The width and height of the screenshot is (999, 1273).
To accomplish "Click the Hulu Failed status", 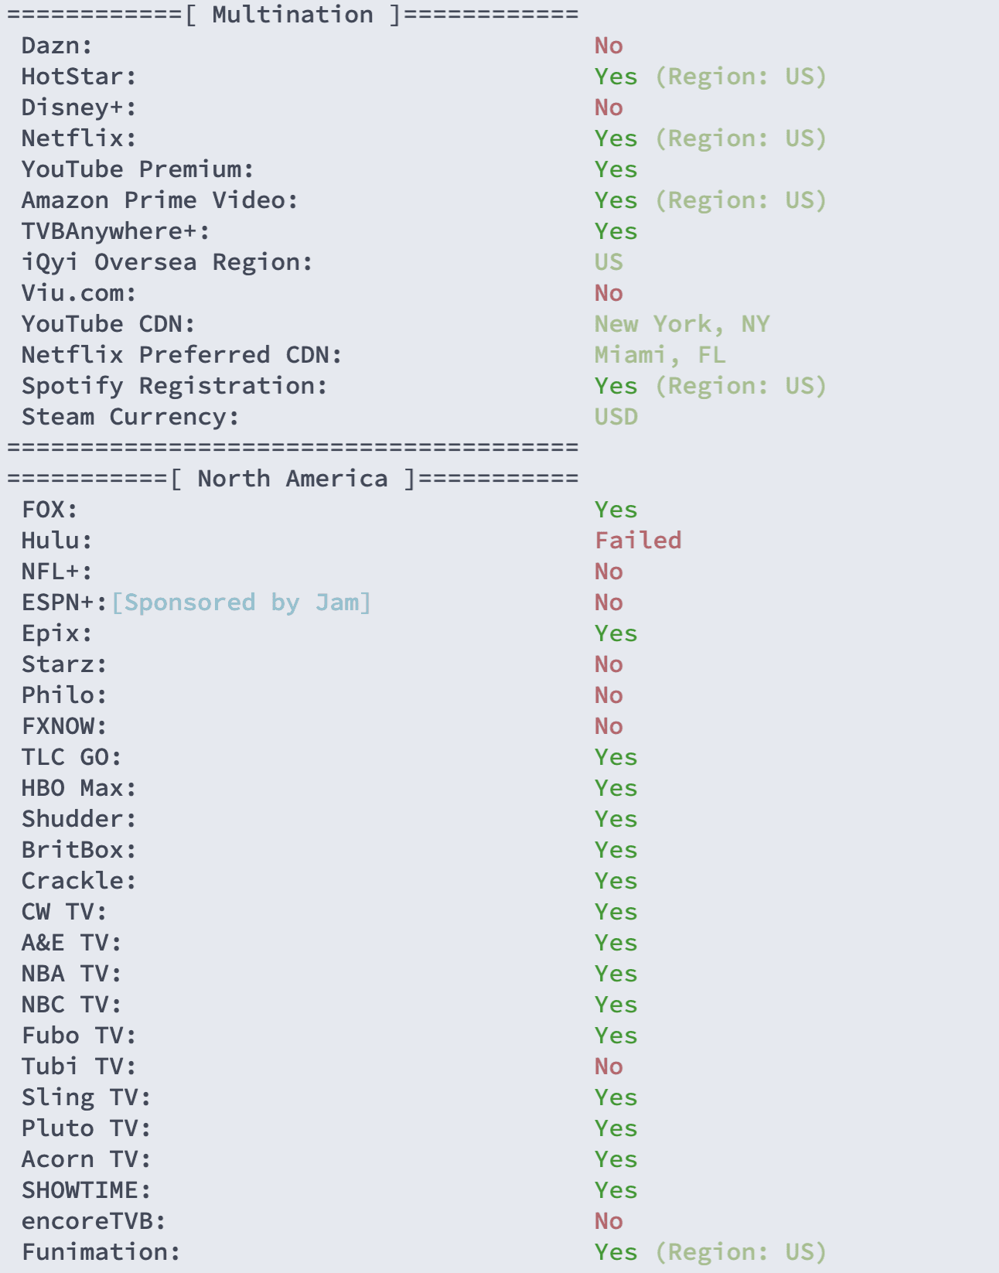I will click(x=638, y=541).
